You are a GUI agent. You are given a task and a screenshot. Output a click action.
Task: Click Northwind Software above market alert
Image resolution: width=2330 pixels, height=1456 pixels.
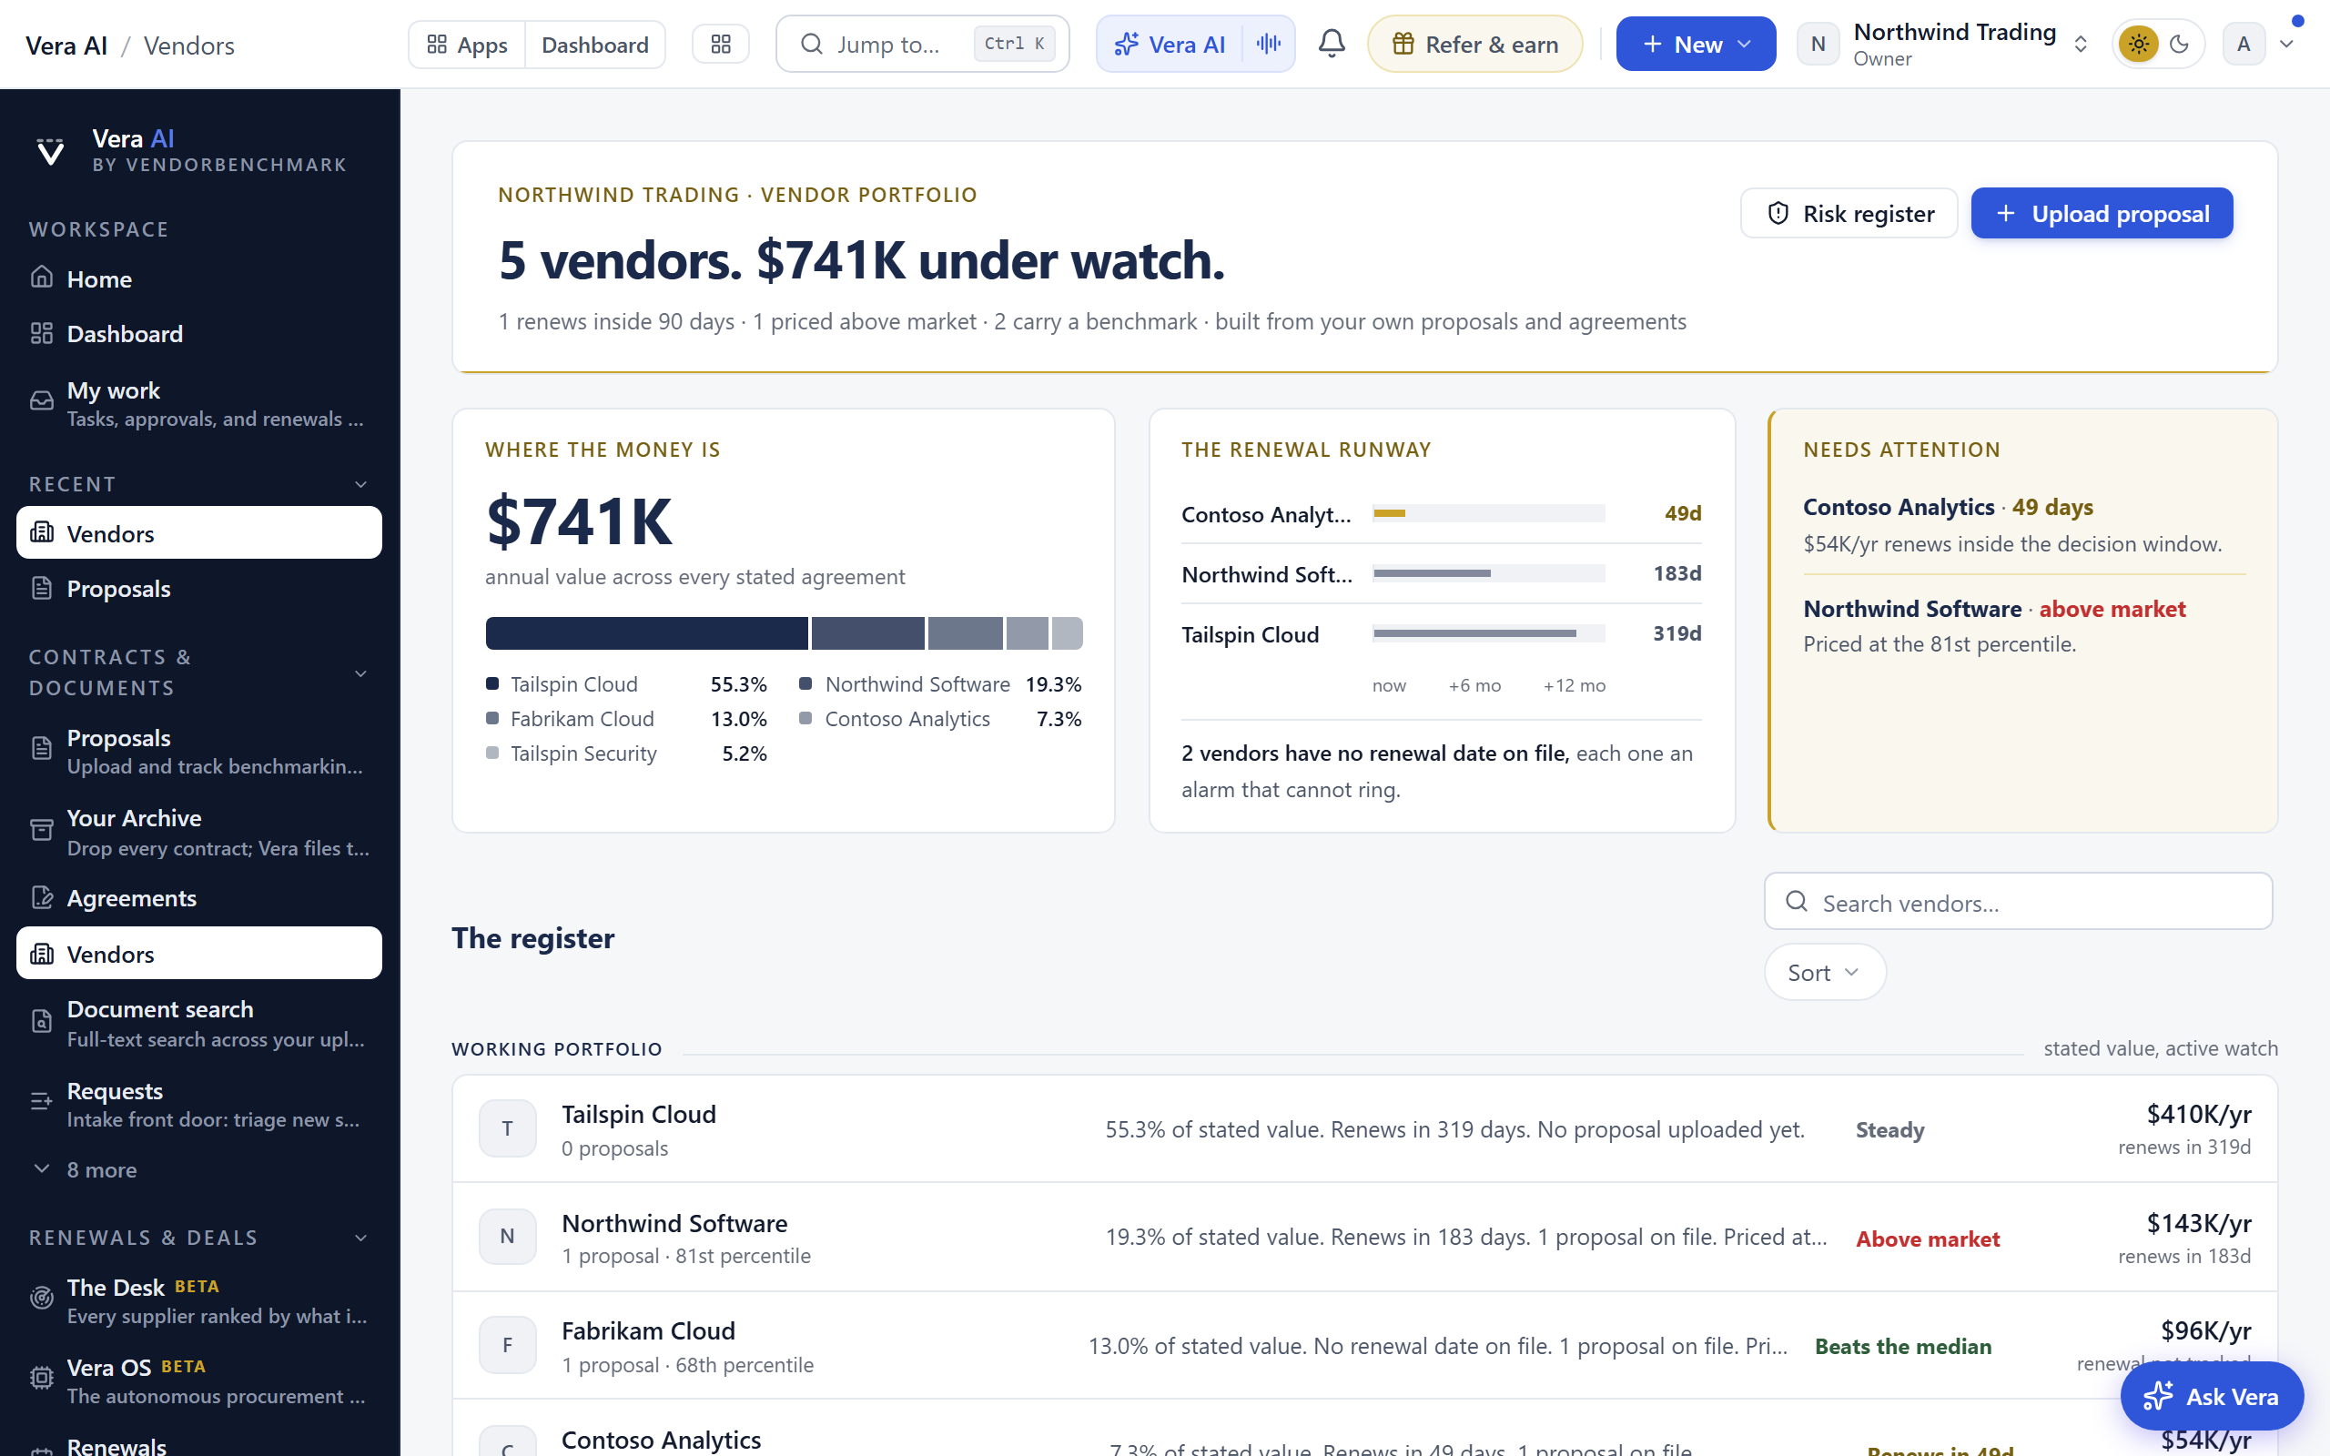point(2024,626)
